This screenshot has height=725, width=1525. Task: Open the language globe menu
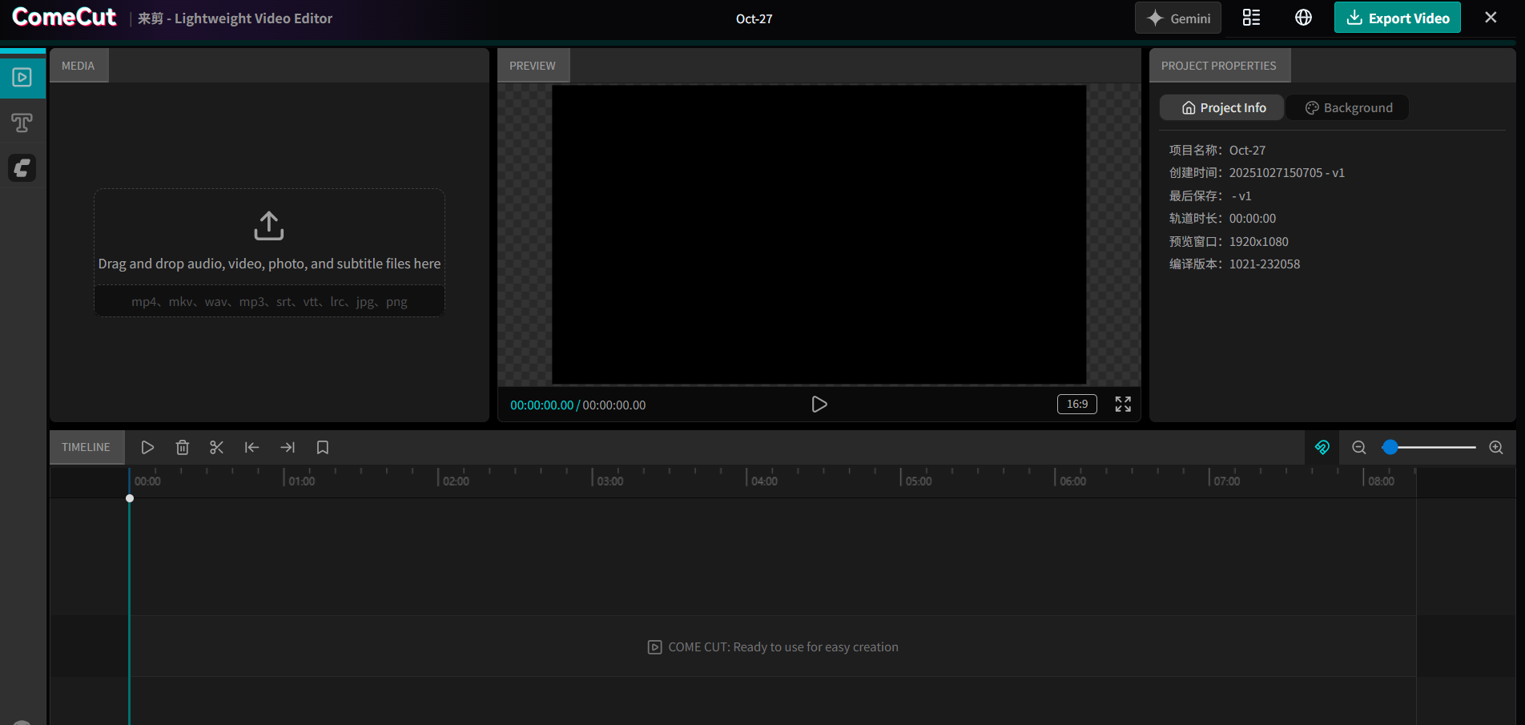(1303, 18)
